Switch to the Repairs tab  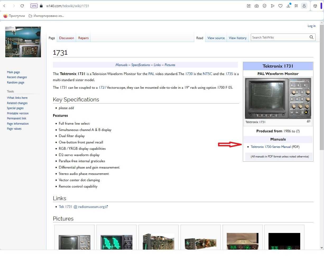(x=83, y=38)
